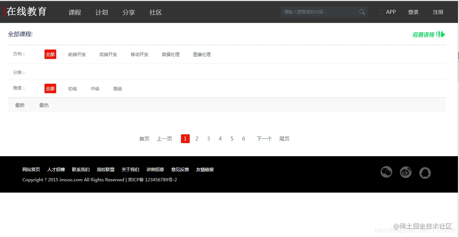The image size is (459, 237).
Task: Click the search input field
Action: click(317, 12)
